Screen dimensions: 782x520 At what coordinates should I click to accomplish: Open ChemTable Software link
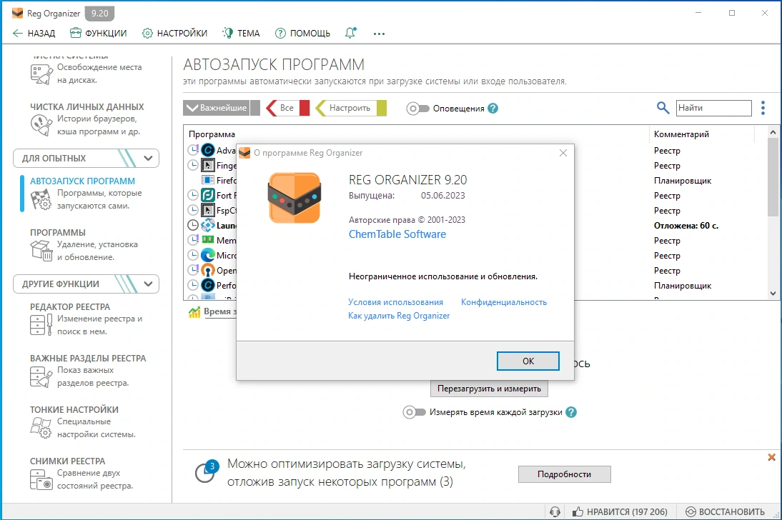pyautogui.click(x=397, y=234)
